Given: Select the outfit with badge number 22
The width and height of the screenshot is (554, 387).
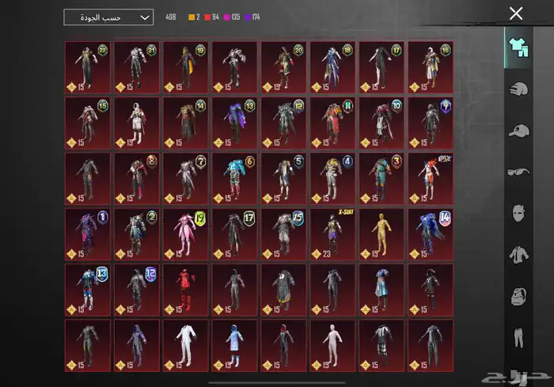Looking at the screenshot, I should [x=88, y=68].
